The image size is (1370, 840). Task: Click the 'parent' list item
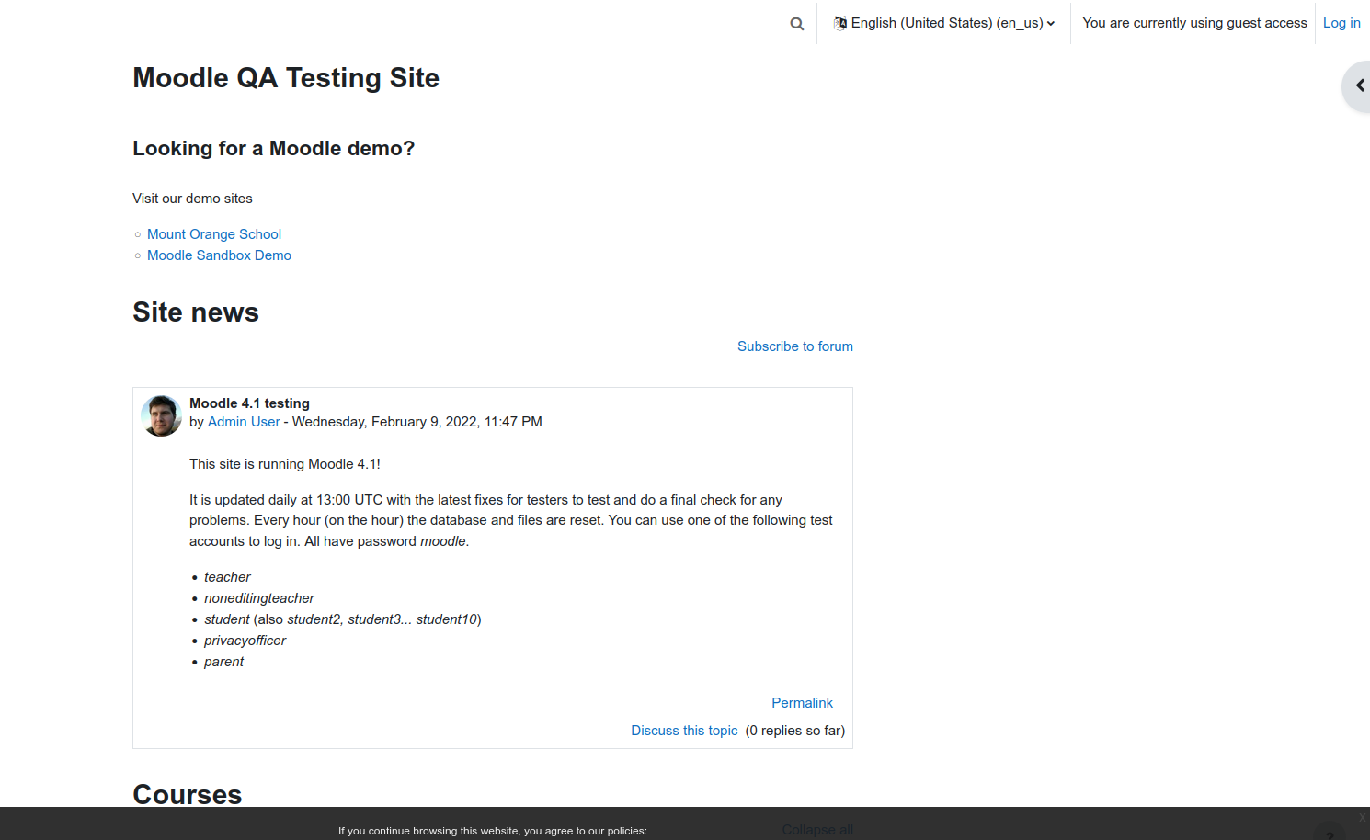pyautogui.click(x=223, y=662)
